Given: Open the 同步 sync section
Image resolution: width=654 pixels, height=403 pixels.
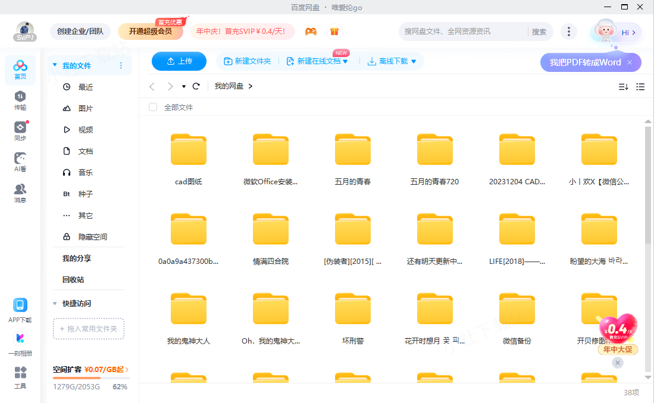Looking at the screenshot, I should (20, 131).
